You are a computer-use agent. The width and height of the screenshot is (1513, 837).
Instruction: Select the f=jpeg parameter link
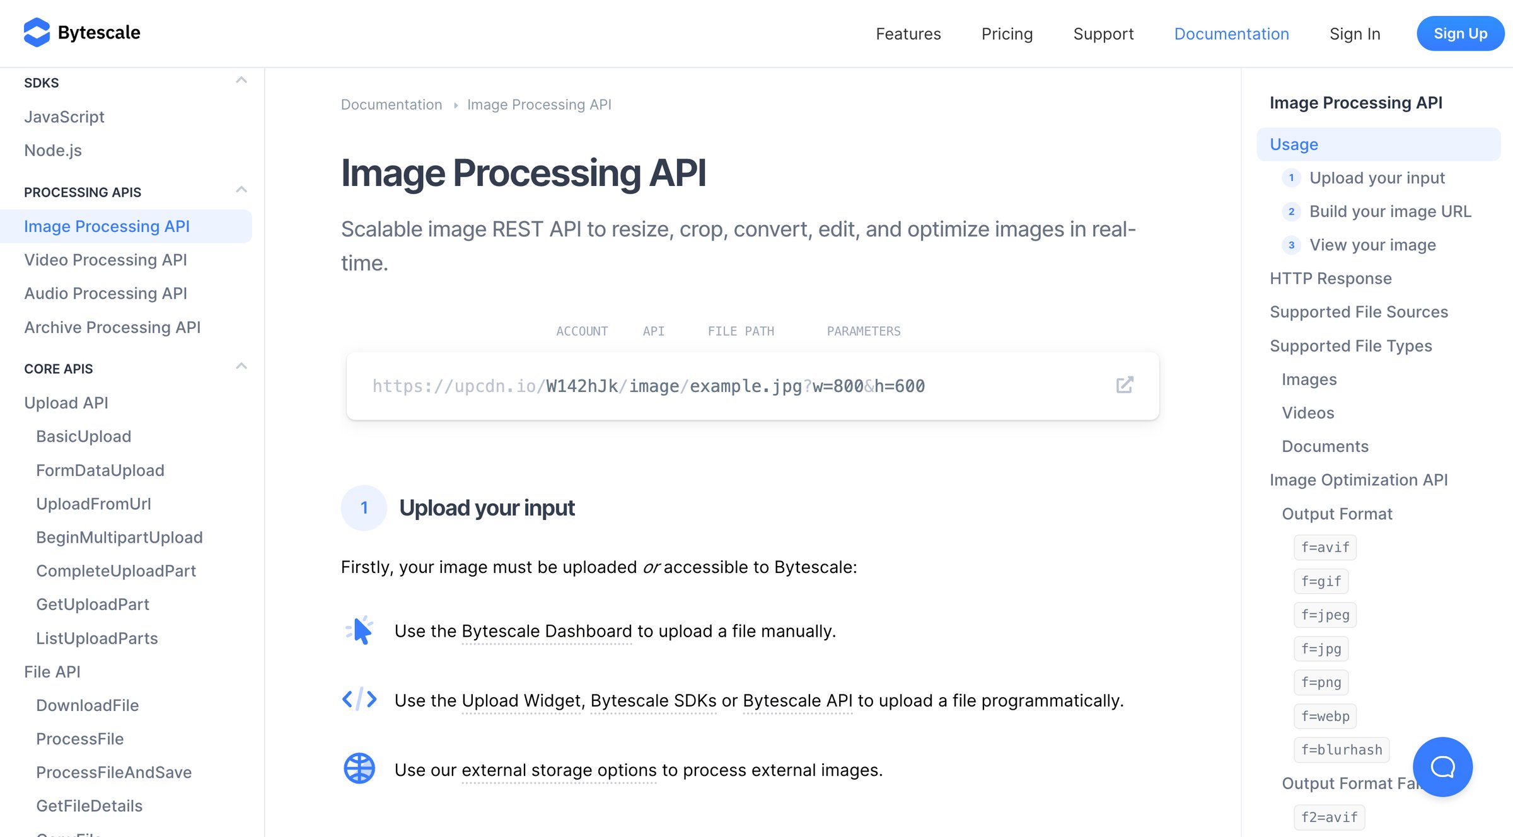click(x=1325, y=615)
